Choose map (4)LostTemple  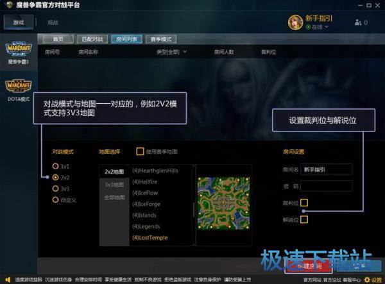pos(150,238)
